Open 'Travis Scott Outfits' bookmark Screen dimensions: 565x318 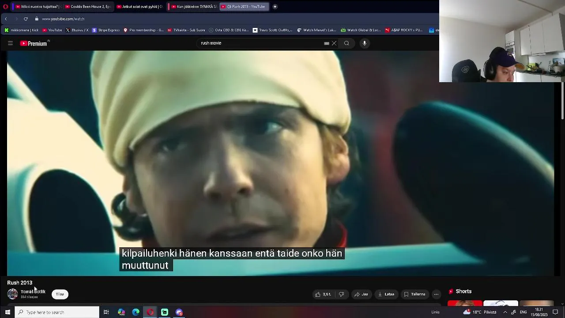pos(273,30)
